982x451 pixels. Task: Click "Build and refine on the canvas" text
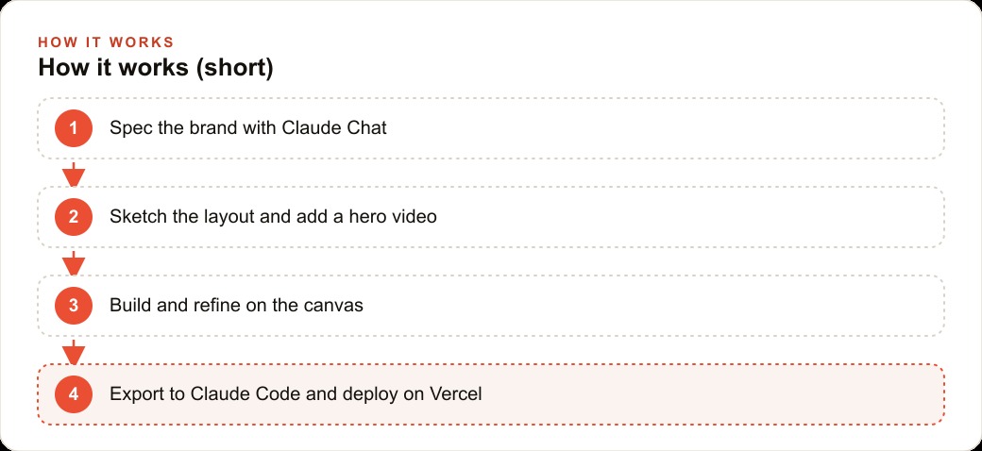tap(237, 306)
